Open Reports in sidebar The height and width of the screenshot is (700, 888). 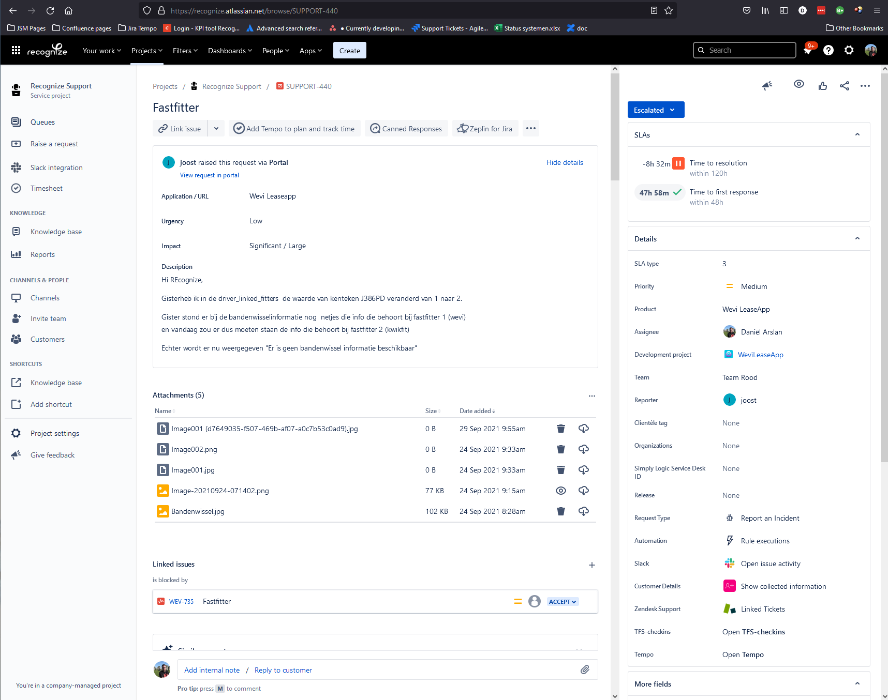(x=42, y=254)
